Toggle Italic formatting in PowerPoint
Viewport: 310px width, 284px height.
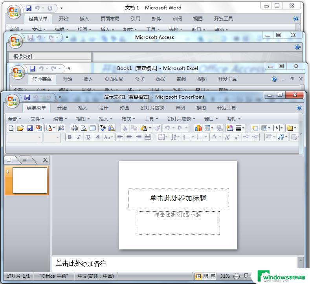pyautogui.click(x=79, y=137)
